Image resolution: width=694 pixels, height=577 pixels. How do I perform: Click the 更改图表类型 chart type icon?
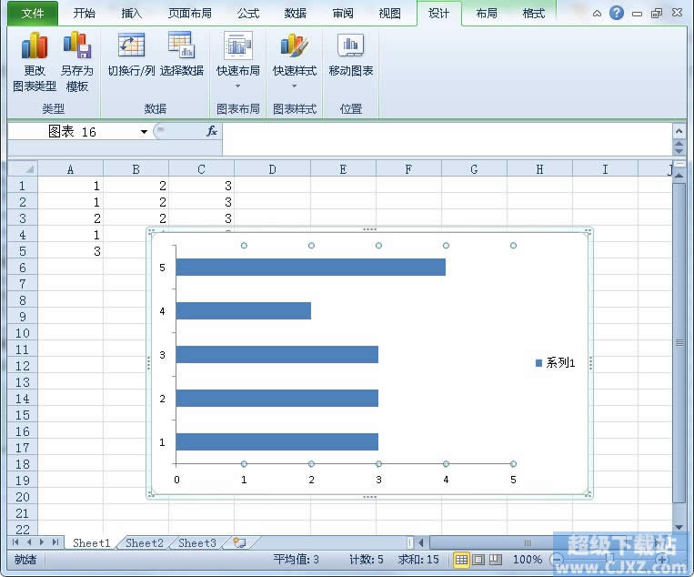(x=35, y=46)
